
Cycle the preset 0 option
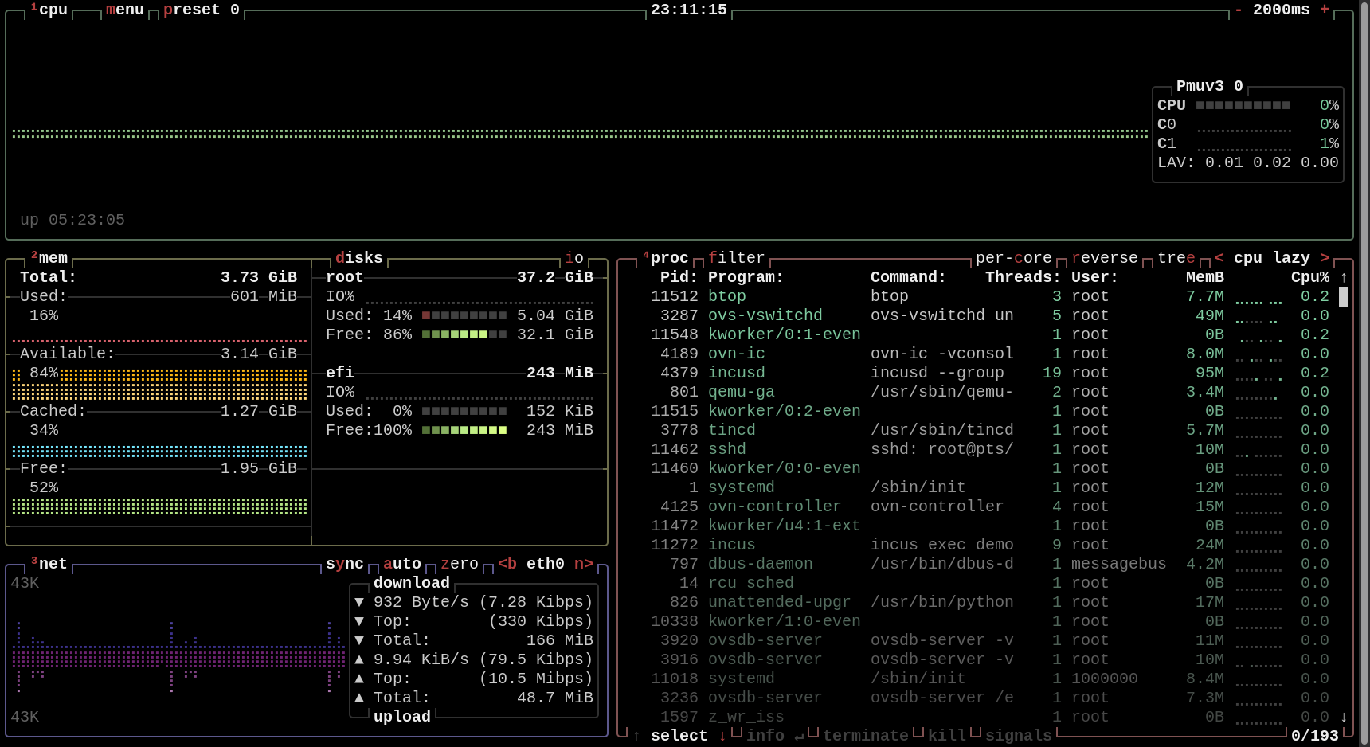[x=202, y=10]
